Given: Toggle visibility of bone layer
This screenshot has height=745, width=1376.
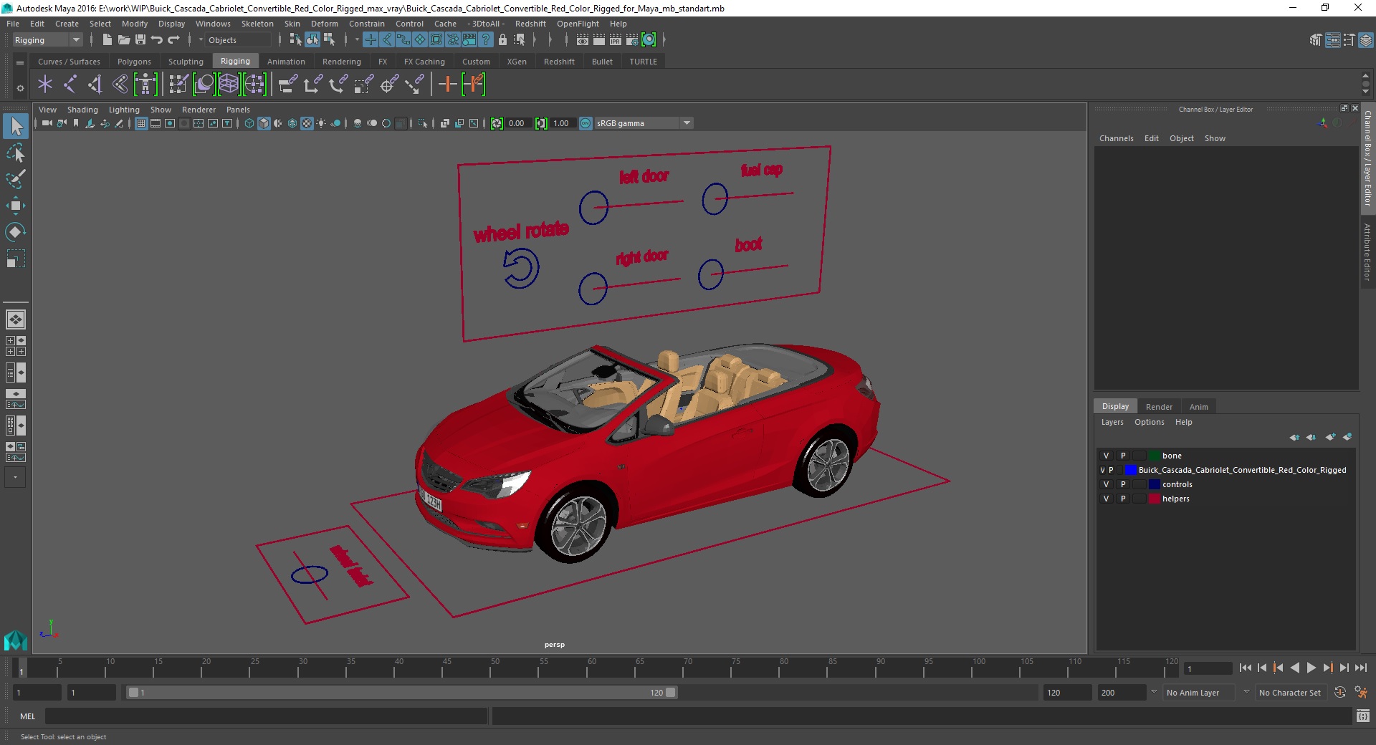Looking at the screenshot, I should [1106, 456].
